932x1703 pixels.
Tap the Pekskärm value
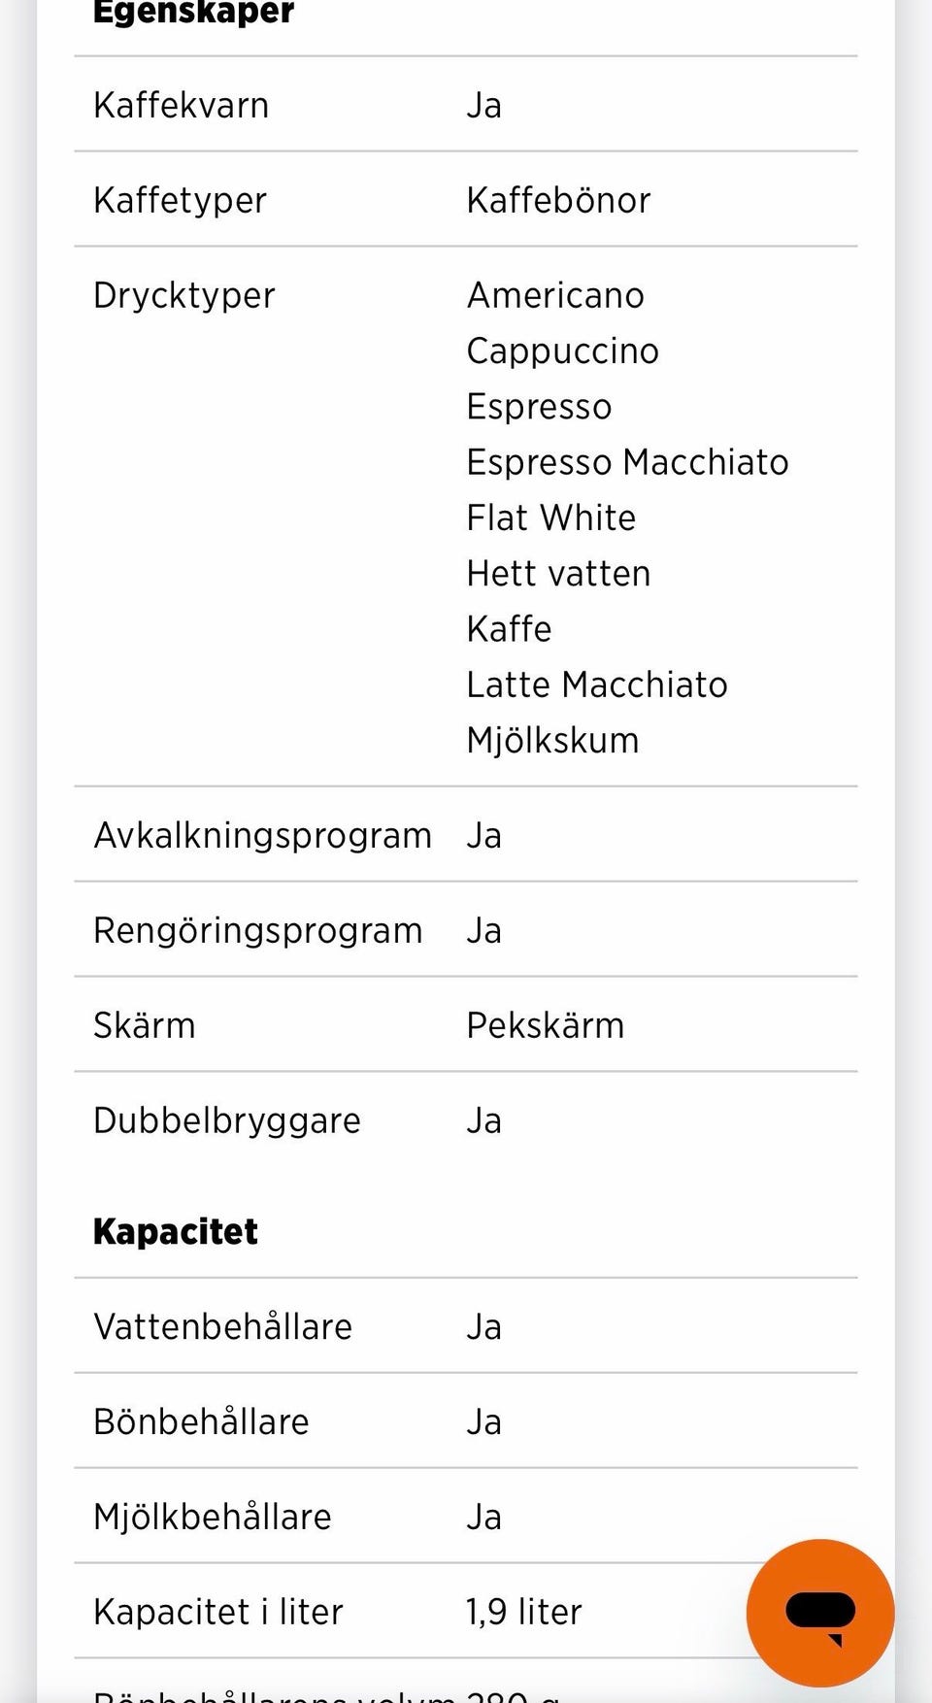click(545, 1025)
